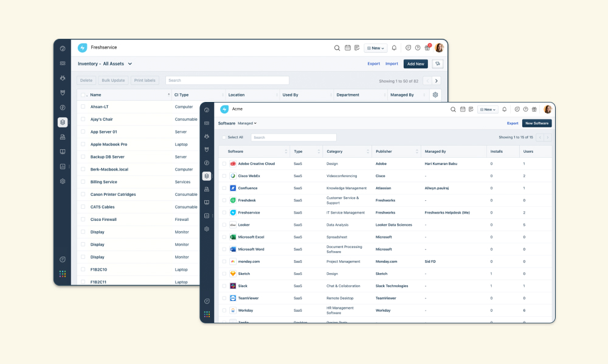608x364 pixels.
Task: Open notifications bell in the Acme window
Action: click(x=505, y=109)
